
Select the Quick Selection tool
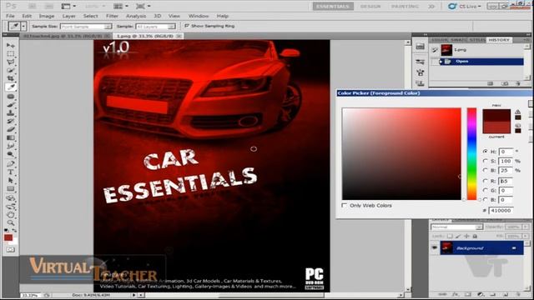(x=11, y=70)
